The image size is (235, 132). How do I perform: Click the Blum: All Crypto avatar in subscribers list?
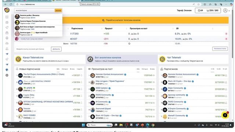pyautogui.click(x=165, y=82)
